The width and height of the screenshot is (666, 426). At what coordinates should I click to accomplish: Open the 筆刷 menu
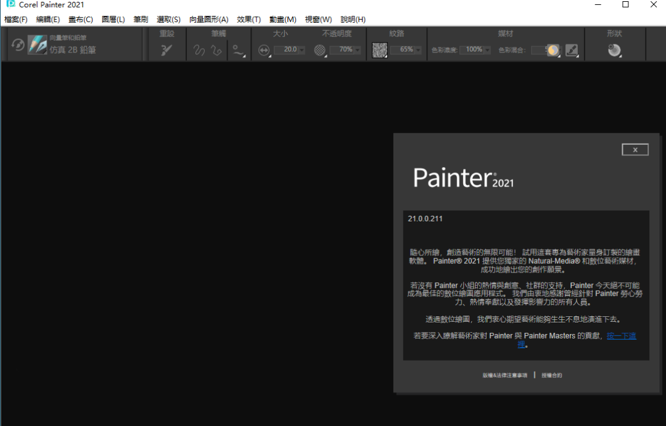pyautogui.click(x=141, y=20)
